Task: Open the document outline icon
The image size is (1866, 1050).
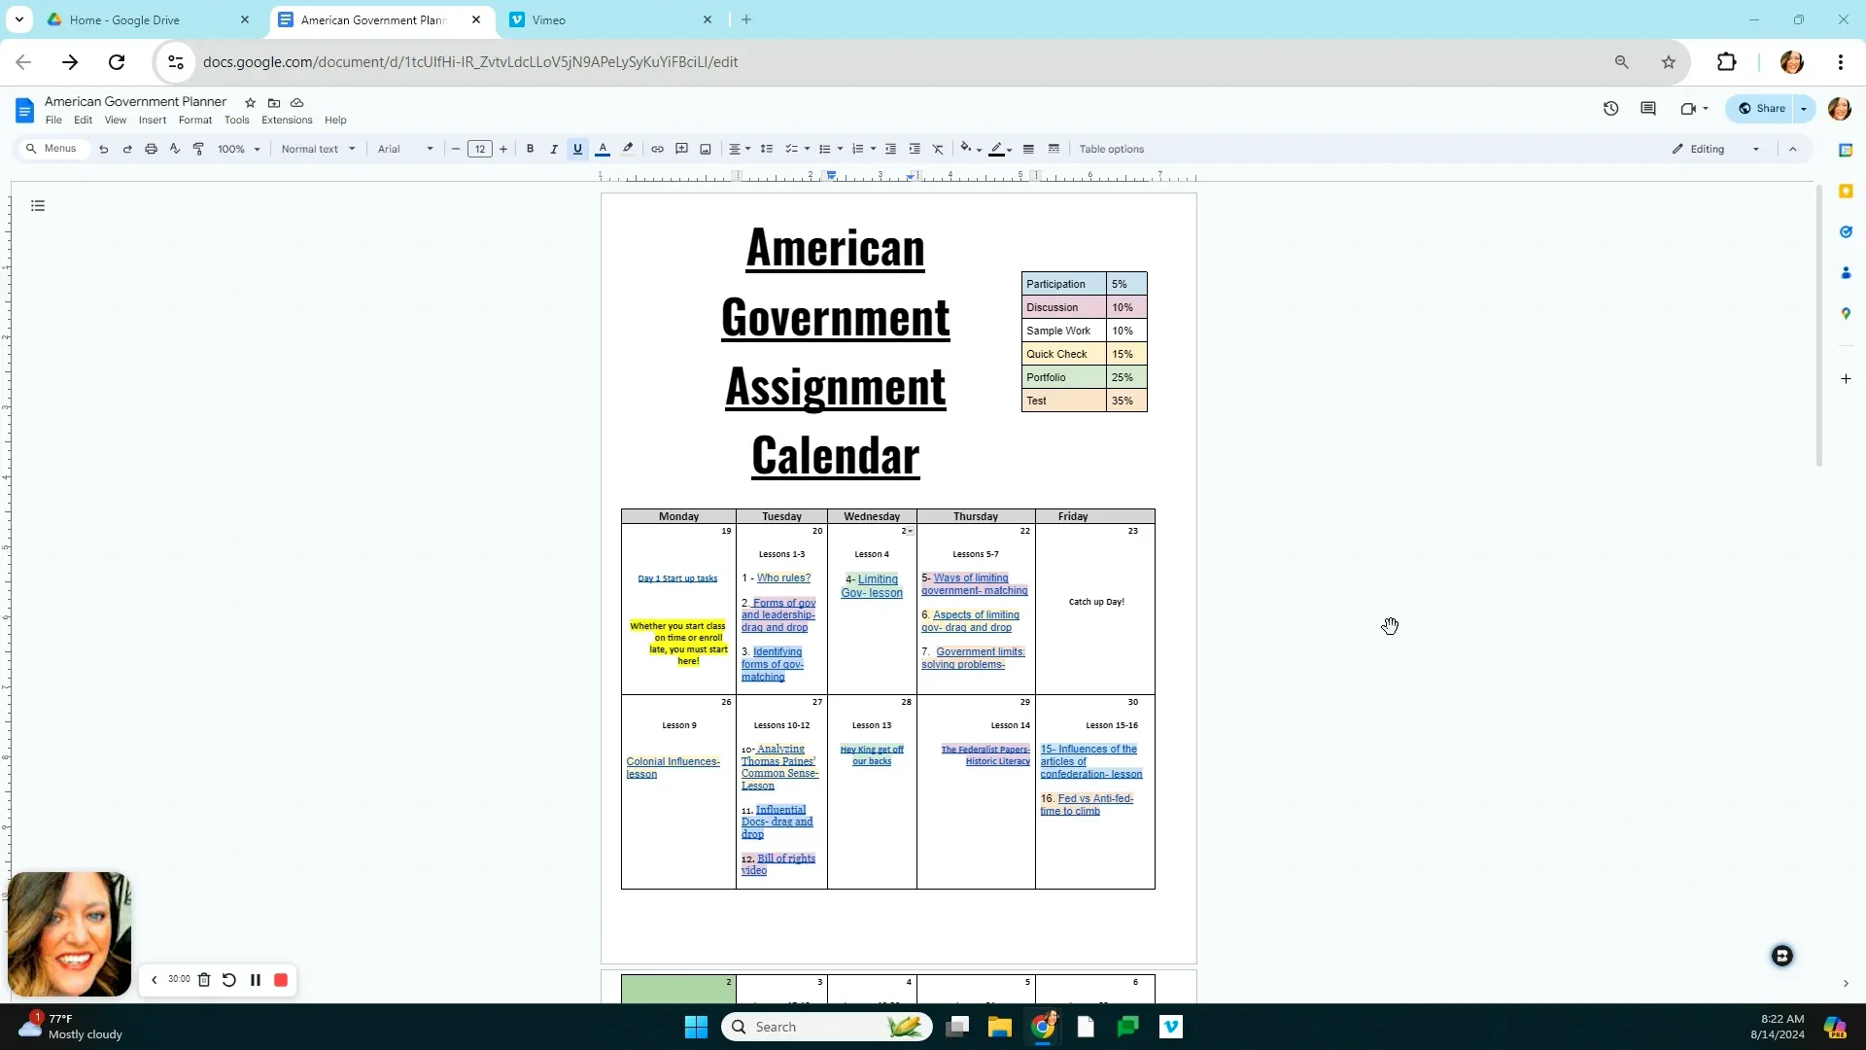Action: 38,206
